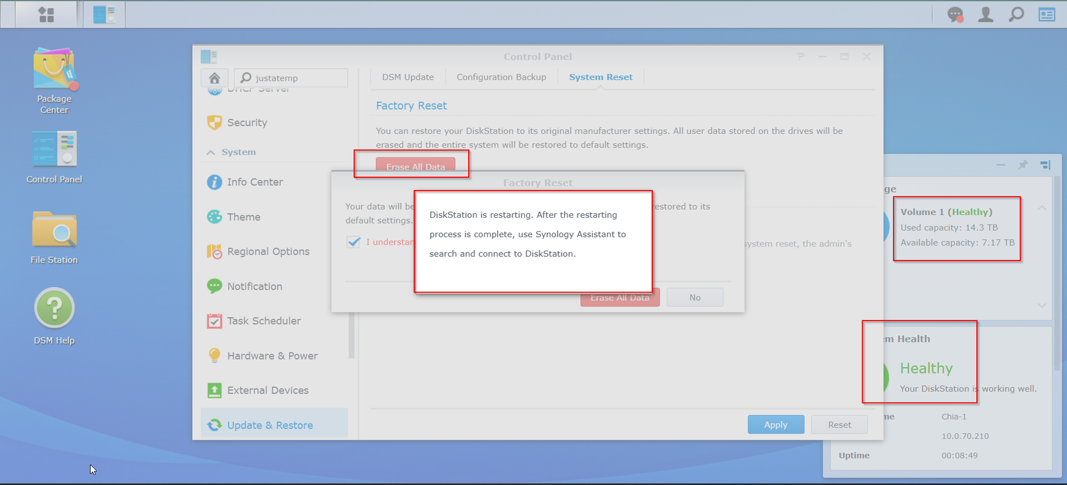The width and height of the screenshot is (1067, 485).
Task: Click the Main Menu grid icon
Action: pyautogui.click(x=46, y=15)
